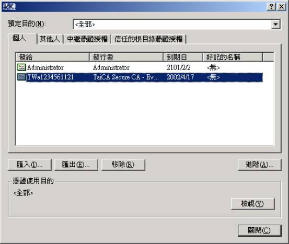
Task: Click the 好記的名稱 column header
Action: (233, 57)
